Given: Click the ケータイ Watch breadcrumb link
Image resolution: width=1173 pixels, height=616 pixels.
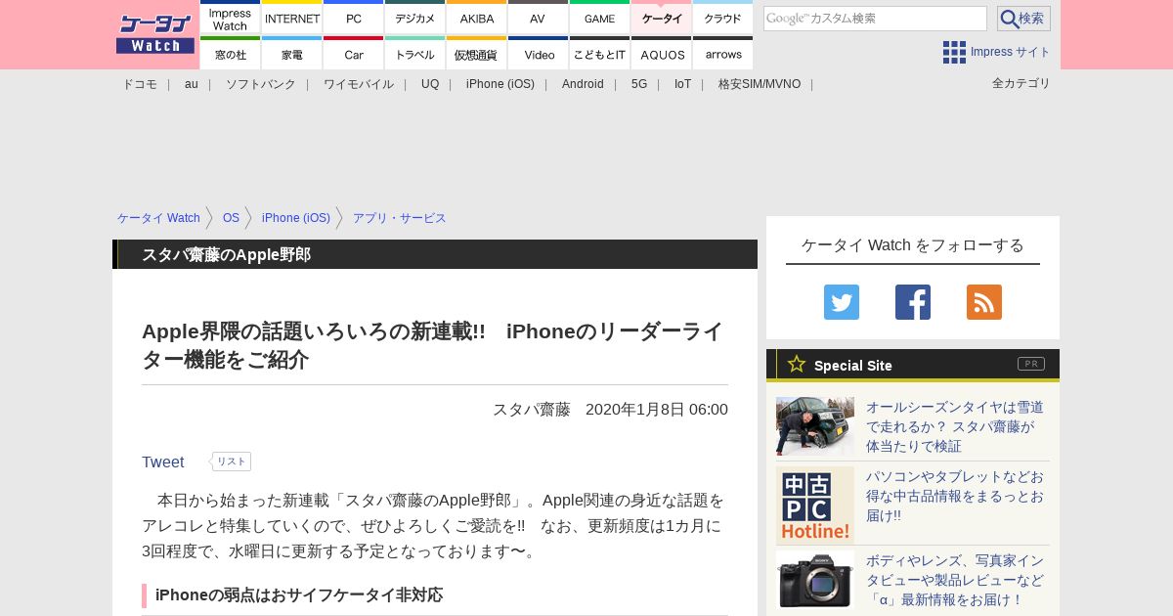Looking at the screenshot, I should tap(158, 218).
